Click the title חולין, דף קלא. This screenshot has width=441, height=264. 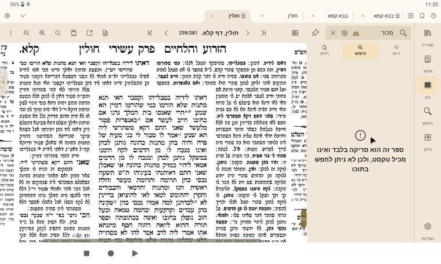click(220, 33)
